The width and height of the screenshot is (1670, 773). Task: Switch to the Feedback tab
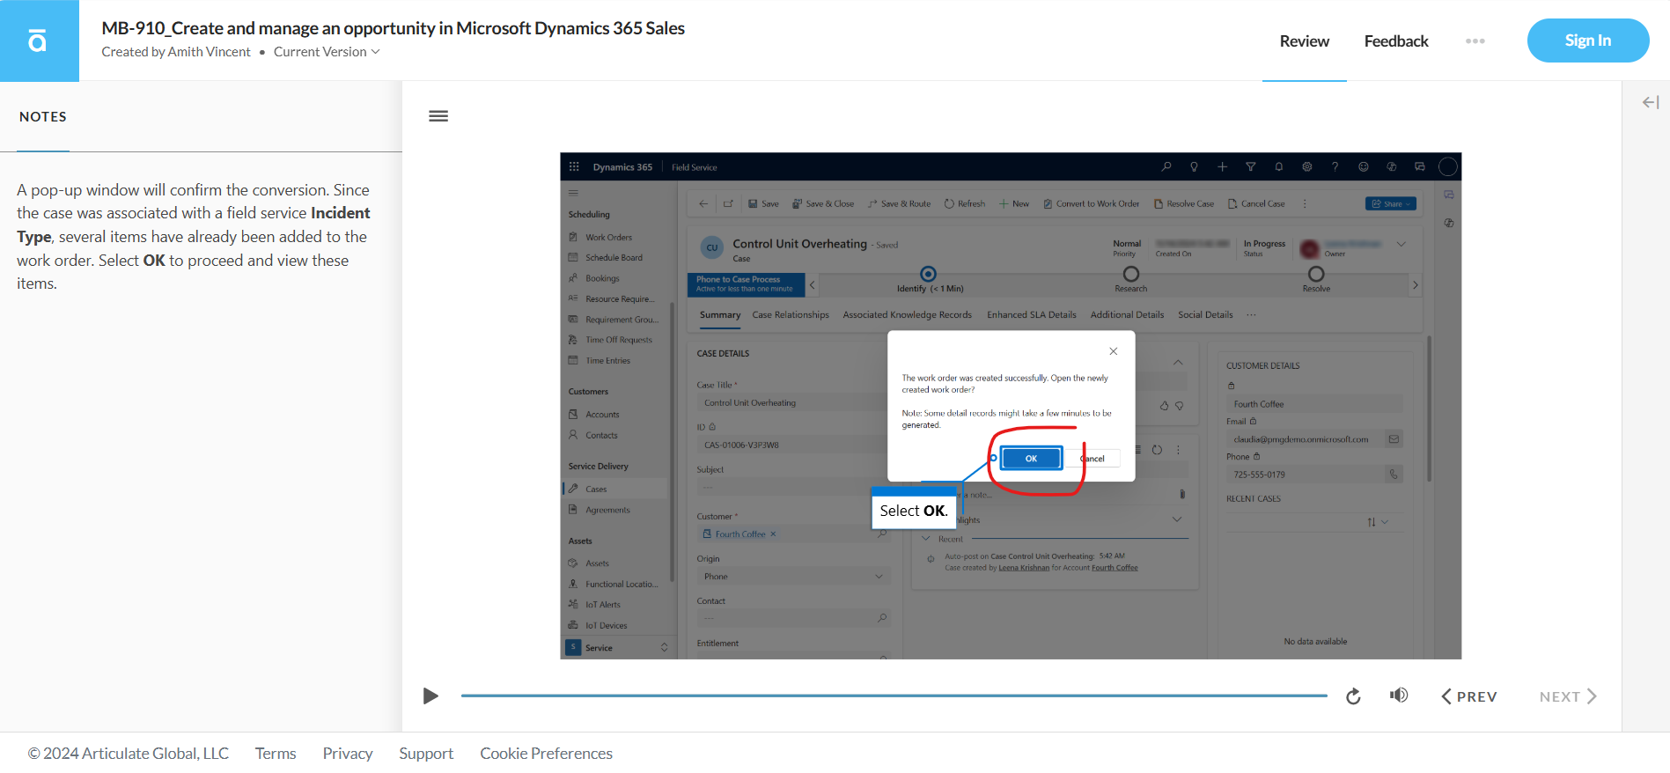click(1395, 41)
